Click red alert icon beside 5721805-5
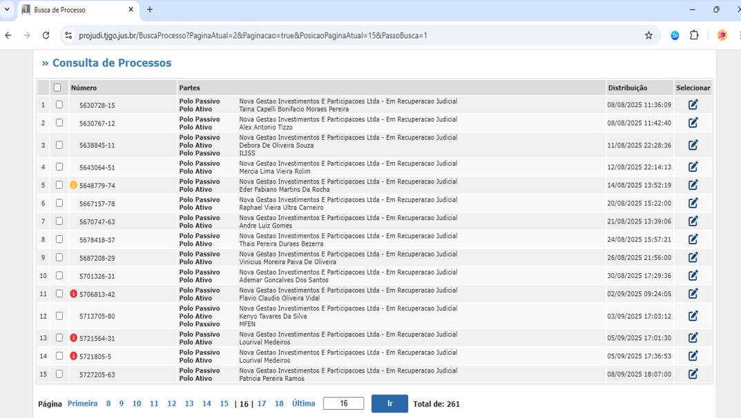The image size is (741, 418). coord(74,356)
